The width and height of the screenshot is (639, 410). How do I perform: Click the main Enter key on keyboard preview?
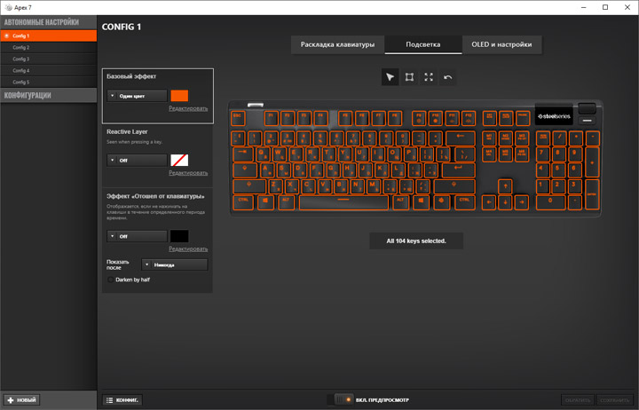(458, 170)
